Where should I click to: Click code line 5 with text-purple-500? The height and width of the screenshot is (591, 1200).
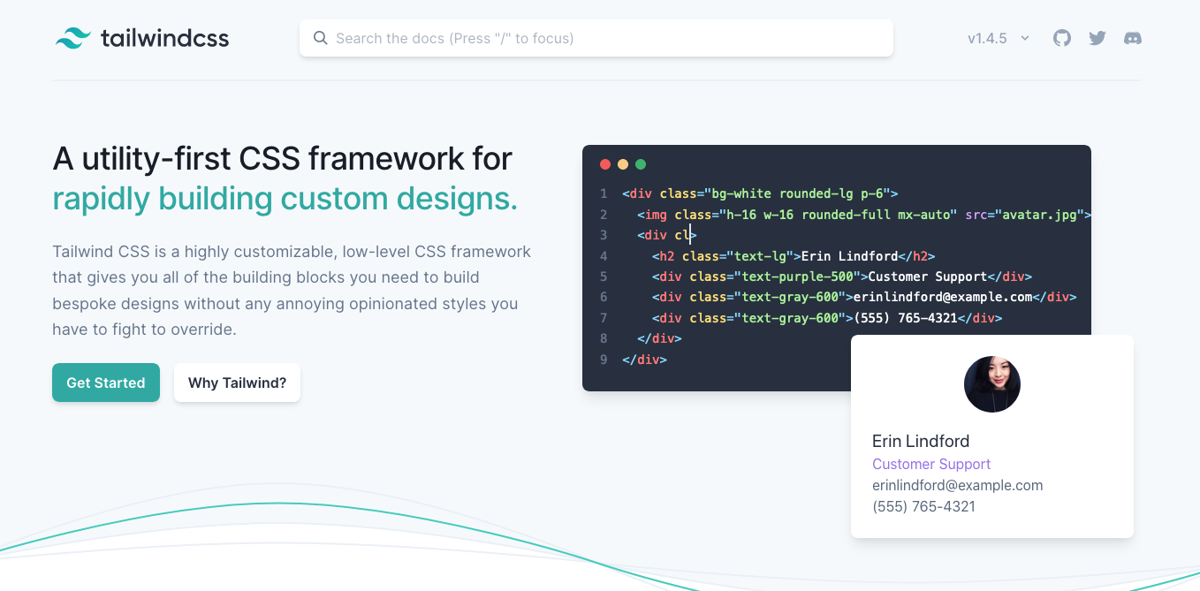pos(842,277)
